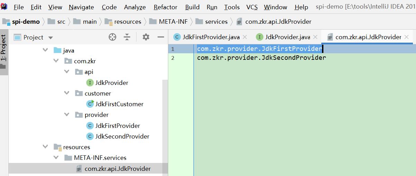Viewport: 416px width, 176px height.
Task: Open the Tools menu
Action: 232,7
